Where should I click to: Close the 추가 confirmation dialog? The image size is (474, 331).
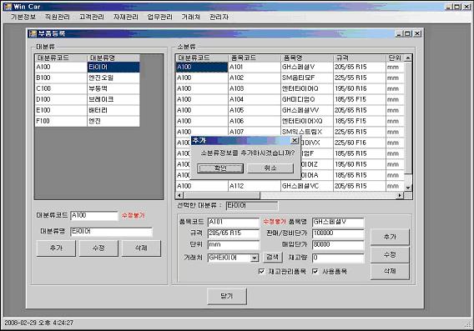pyautogui.click(x=295, y=140)
